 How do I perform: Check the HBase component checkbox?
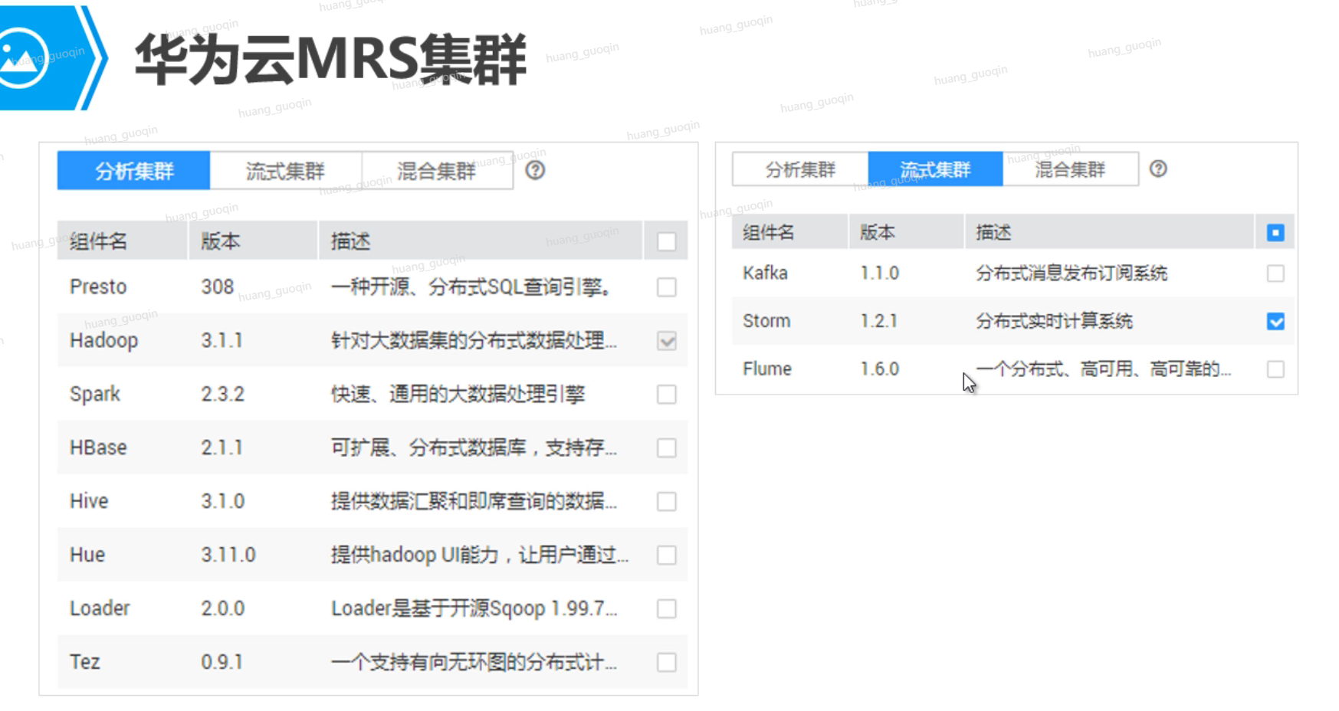point(667,448)
